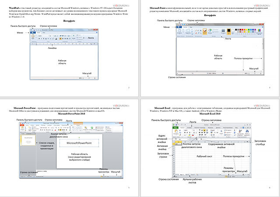This screenshot has height=197, width=280.
Task: Click the blue Help icon in WordPad
Action: tap(97, 33)
